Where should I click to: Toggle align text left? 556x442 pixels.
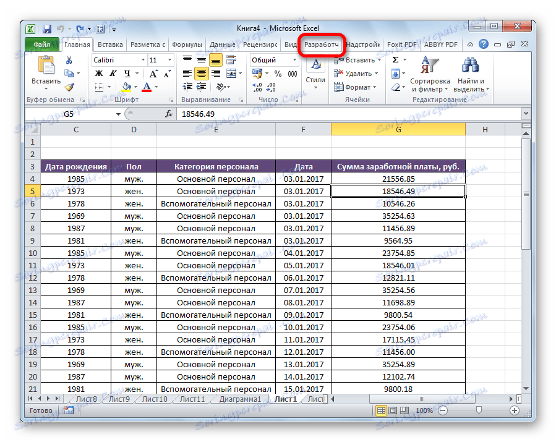187,74
